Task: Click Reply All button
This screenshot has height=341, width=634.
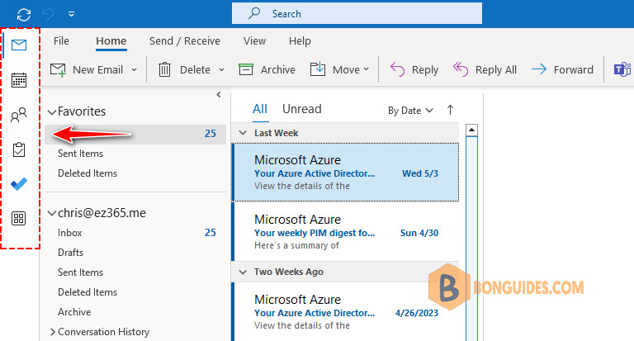Action: tap(485, 69)
